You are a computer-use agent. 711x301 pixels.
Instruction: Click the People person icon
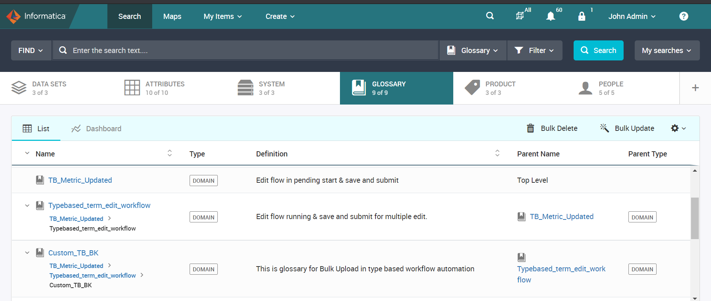[585, 88]
